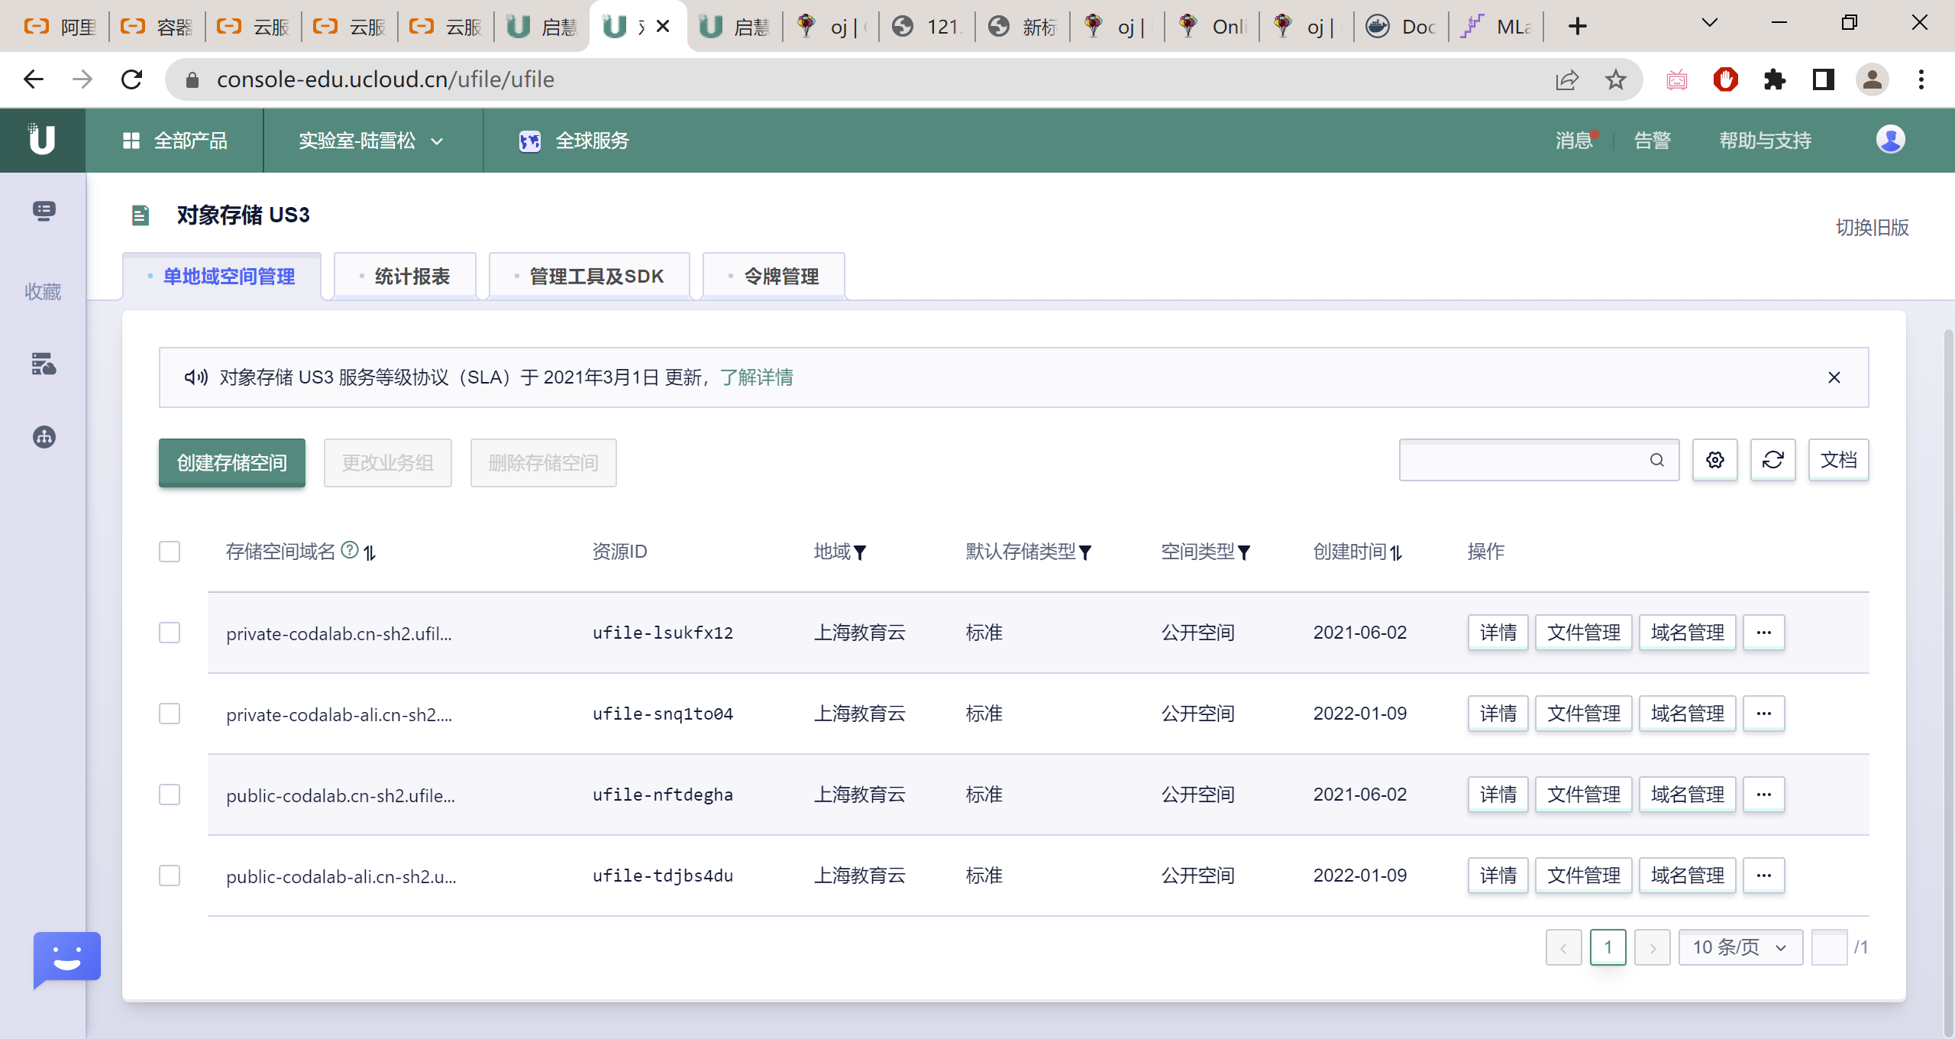Click 了解详情 link in banner
Image resolution: width=1955 pixels, height=1039 pixels.
(757, 377)
